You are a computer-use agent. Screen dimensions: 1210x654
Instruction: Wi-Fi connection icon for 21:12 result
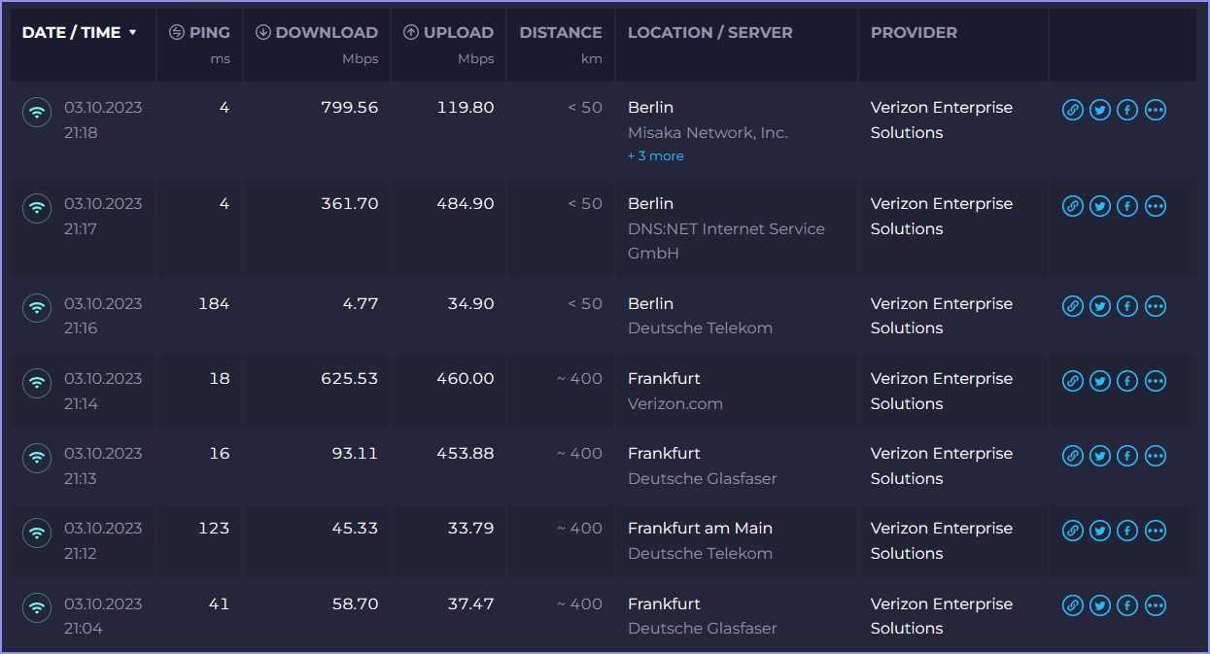pyautogui.click(x=37, y=533)
